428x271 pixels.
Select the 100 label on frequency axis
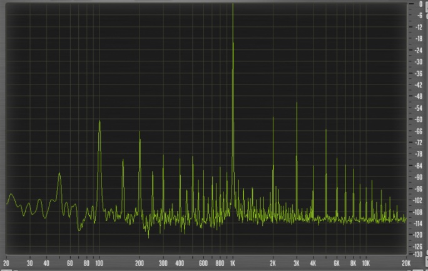(99, 263)
